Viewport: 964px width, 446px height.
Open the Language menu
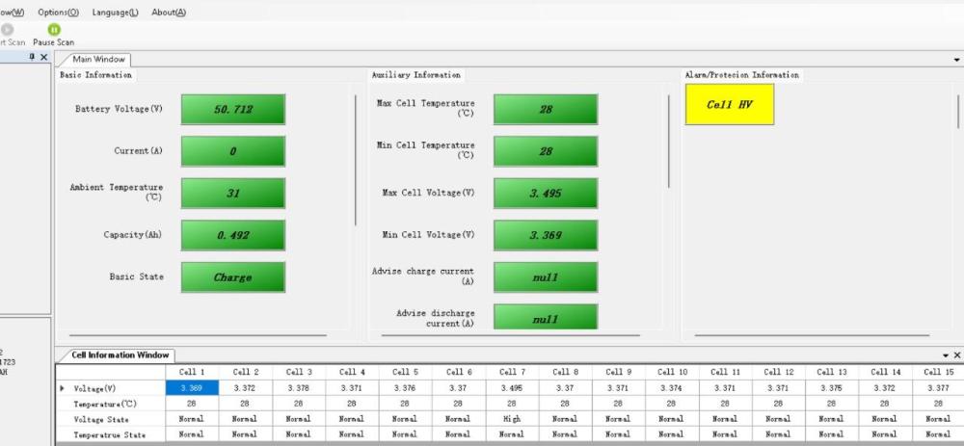click(115, 13)
